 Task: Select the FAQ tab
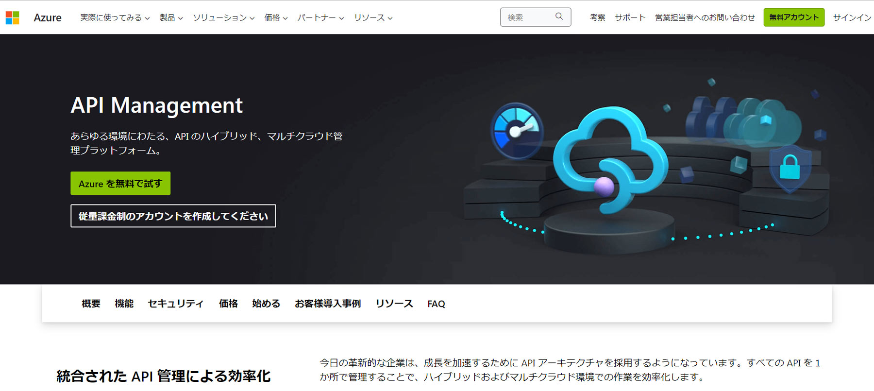point(436,304)
